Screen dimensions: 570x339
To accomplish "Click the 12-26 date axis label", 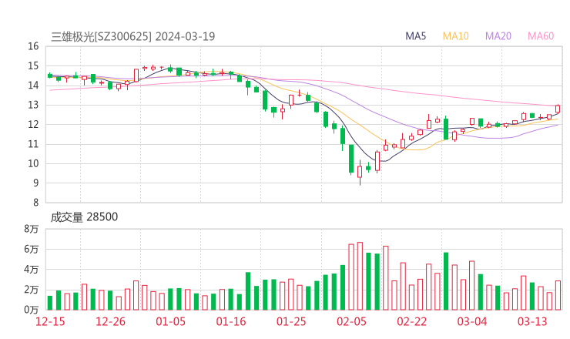I will pyautogui.click(x=110, y=321).
